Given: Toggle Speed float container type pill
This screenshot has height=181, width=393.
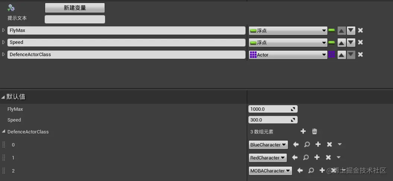Looking at the screenshot, I should [332, 42].
